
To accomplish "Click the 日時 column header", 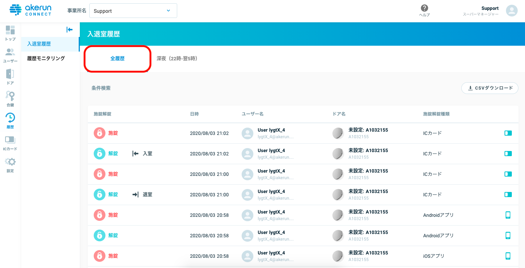I will pos(194,114).
